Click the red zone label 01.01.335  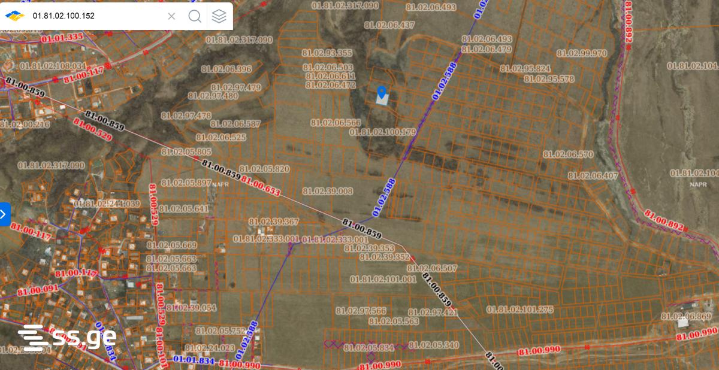point(62,37)
